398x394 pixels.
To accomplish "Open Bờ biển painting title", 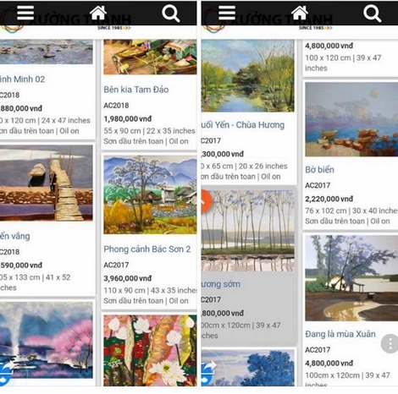I will [x=319, y=170].
